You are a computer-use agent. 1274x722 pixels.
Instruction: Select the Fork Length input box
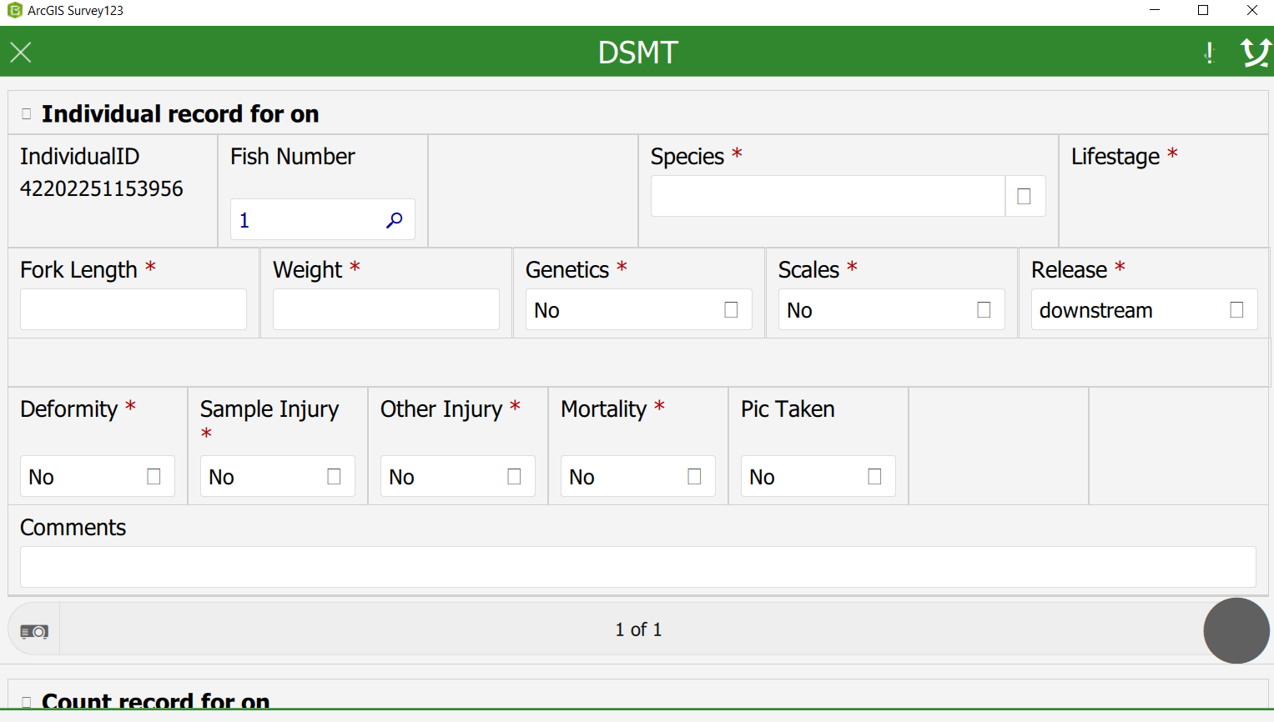pyautogui.click(x=133, y=309)
